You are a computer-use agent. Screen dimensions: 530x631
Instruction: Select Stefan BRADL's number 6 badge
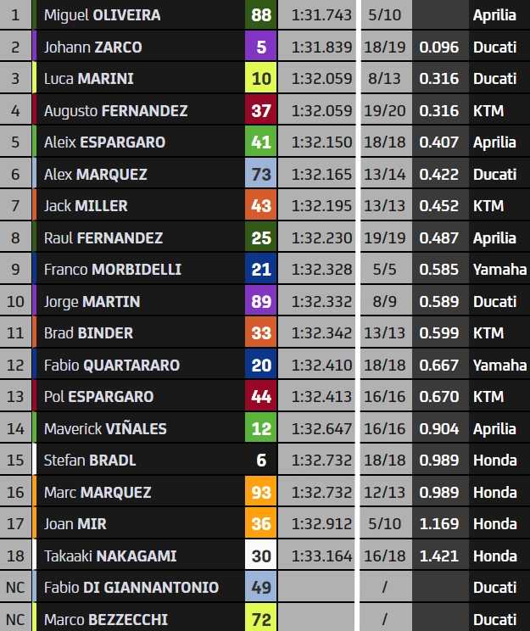pyautogui.click(x=261, y=460)
